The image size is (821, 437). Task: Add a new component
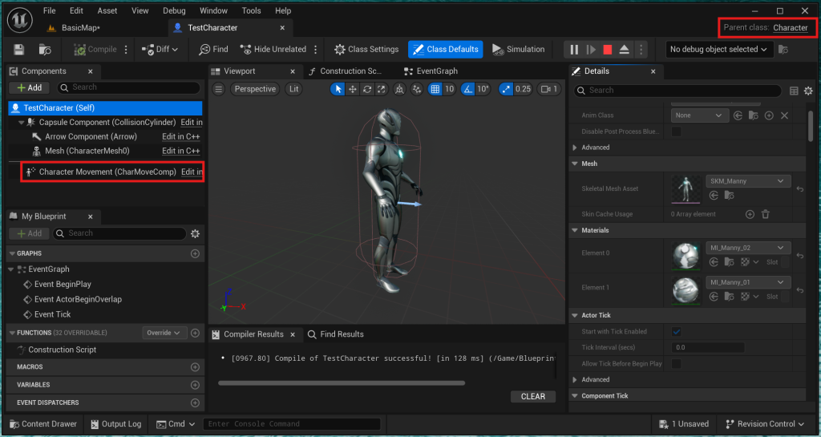(x=30, y=87)
